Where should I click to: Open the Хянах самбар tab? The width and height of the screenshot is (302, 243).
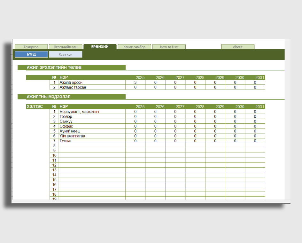[x=134, y=47]
